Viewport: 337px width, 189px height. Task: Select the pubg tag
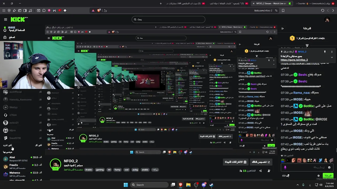tap(135, 170)
